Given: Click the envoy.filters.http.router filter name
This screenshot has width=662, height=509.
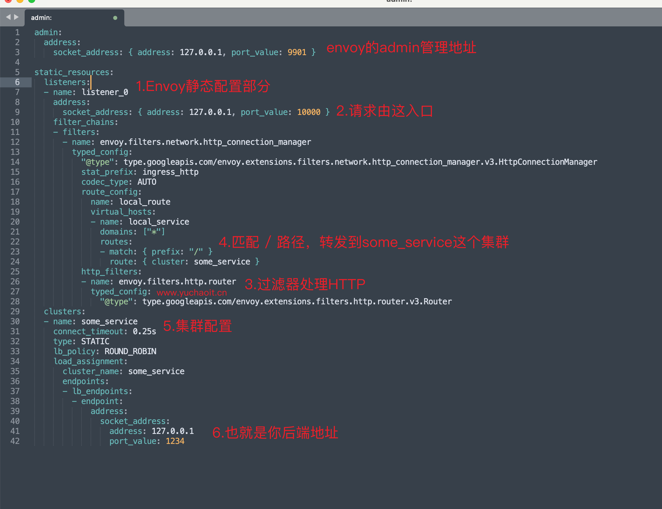Looking at the screenshot, I should pos(177,281).
